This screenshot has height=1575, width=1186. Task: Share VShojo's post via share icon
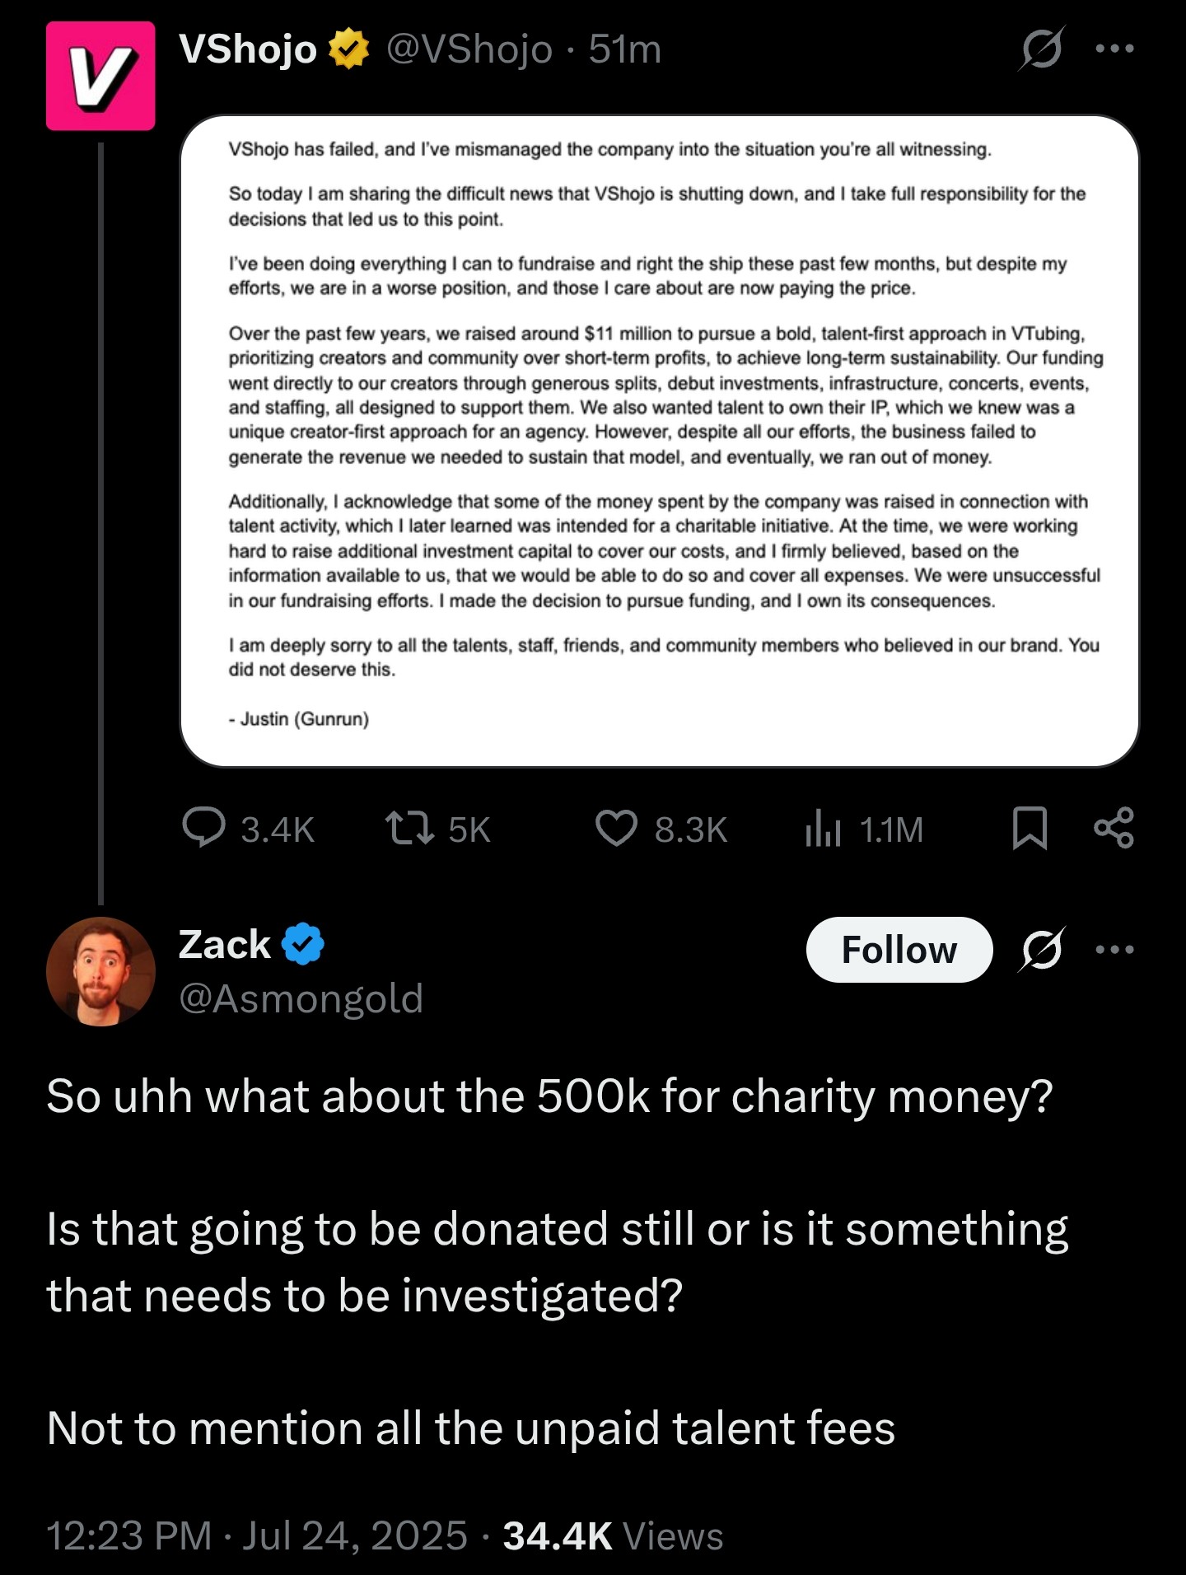pos(1114,828)
